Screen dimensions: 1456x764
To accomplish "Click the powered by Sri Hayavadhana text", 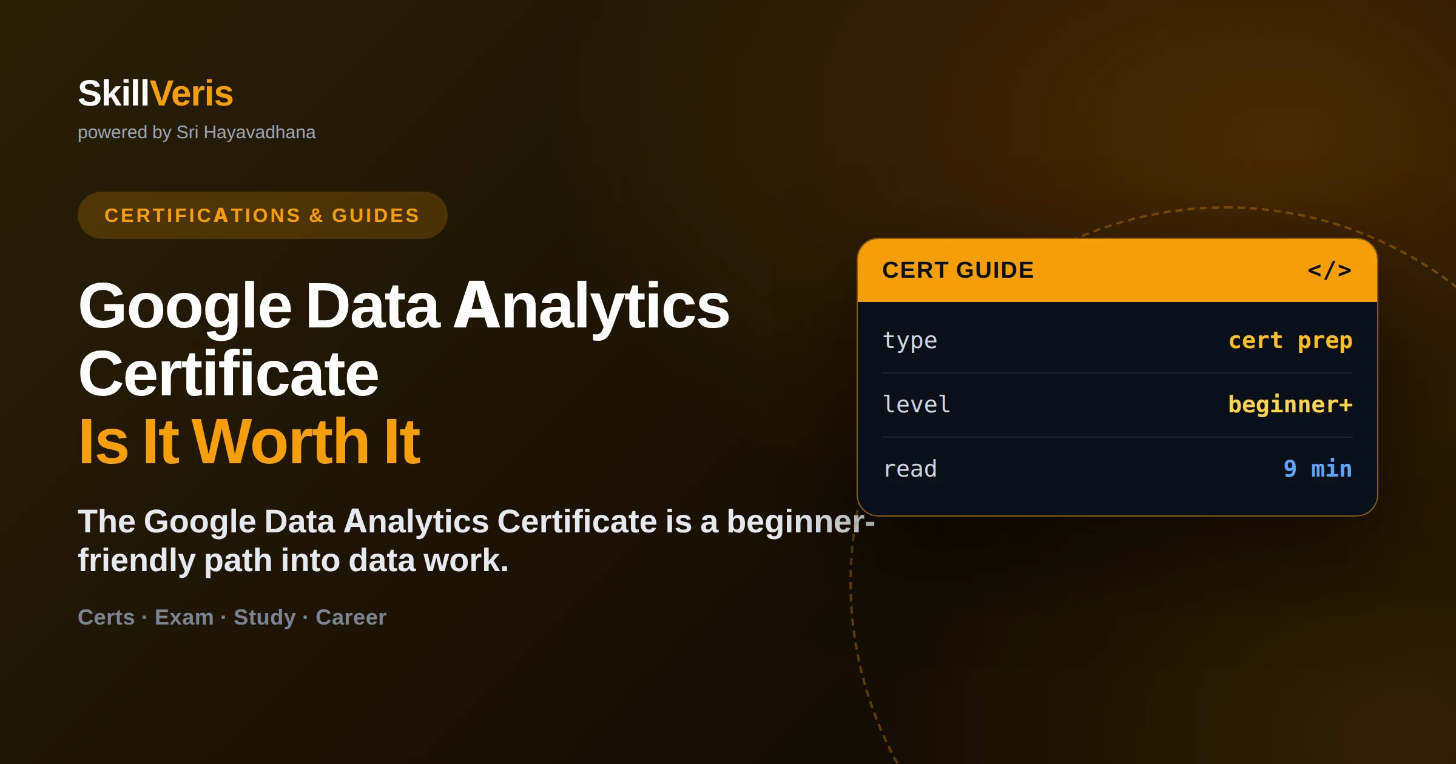I will (x=197, y=132).
